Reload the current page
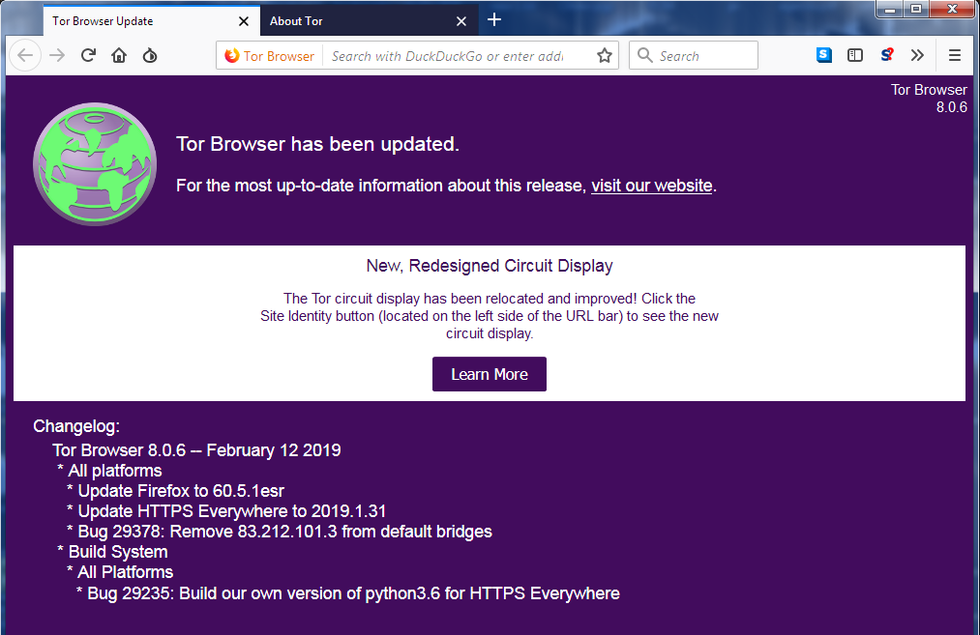Viewport: 980px width, 635px height. pyautogui.click(x=88, y=55)
